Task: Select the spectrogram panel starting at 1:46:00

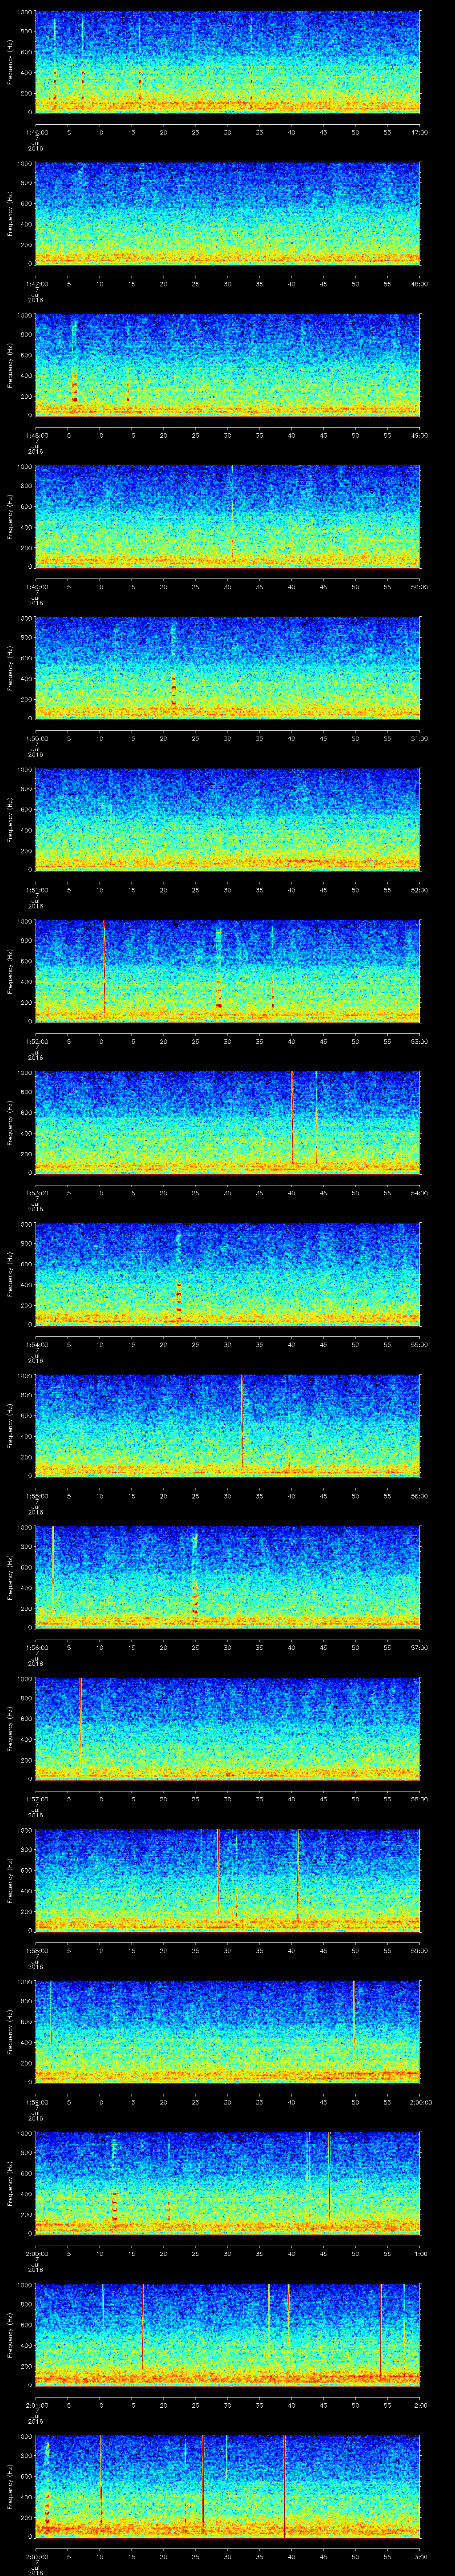Action: [x=228, y=62]
